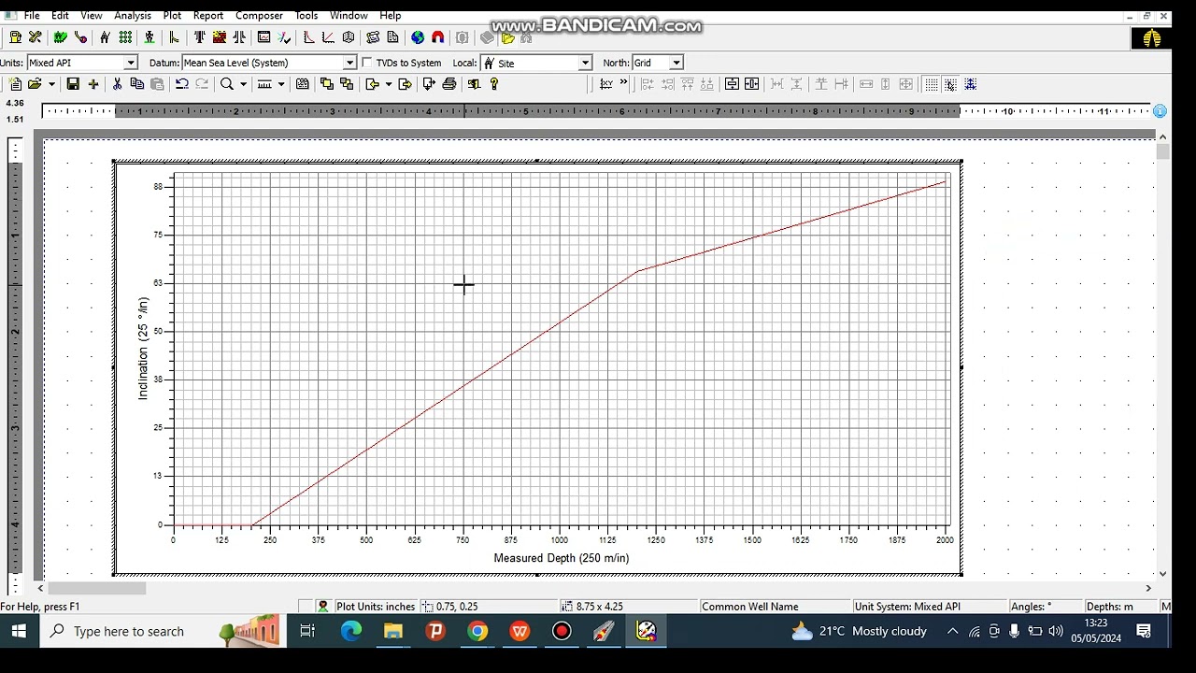Open Google Chrome from the taskbar
Screen dimensions: 1196x673
(477, 632)
